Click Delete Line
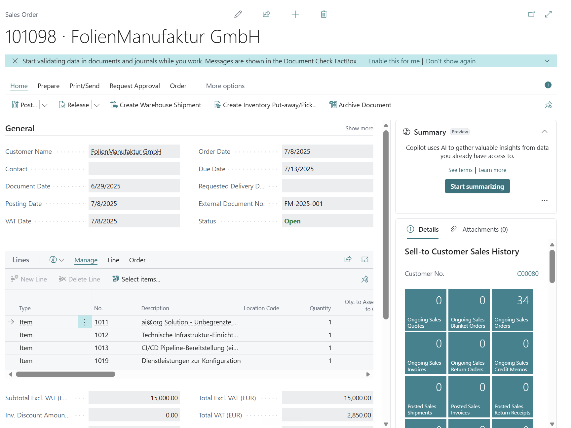 pos(79,279)
